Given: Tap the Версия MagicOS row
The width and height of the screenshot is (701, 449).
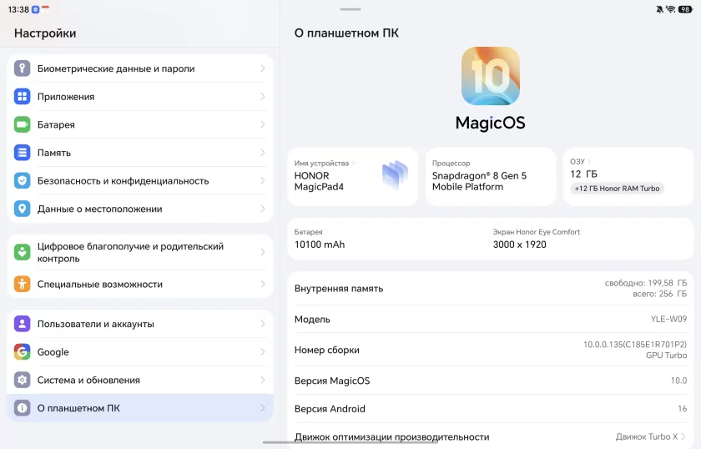Looking at the screenshot, I should click(x=491, y=381).
